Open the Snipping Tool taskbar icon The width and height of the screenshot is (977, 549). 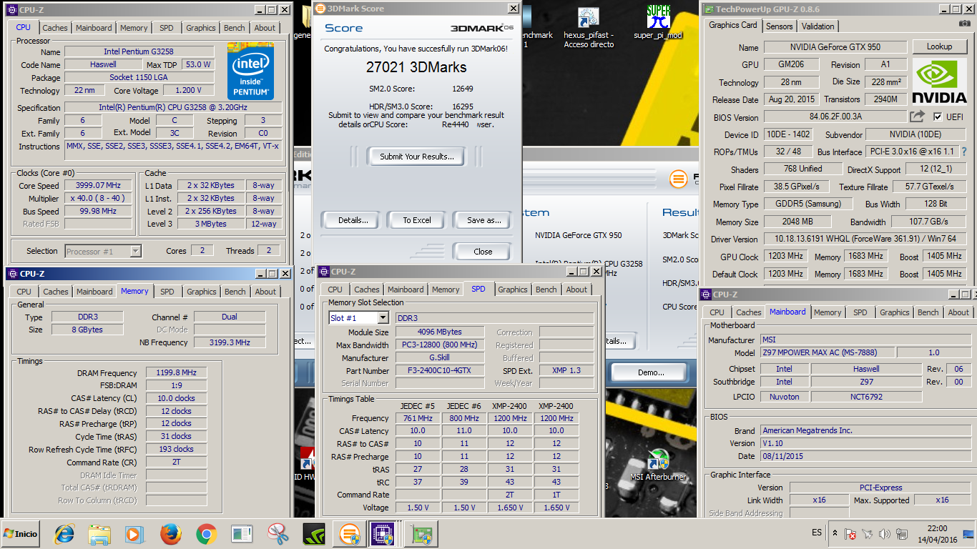(x=278, y=533)
